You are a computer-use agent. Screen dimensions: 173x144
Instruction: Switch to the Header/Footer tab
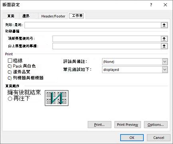coord(53,16)
